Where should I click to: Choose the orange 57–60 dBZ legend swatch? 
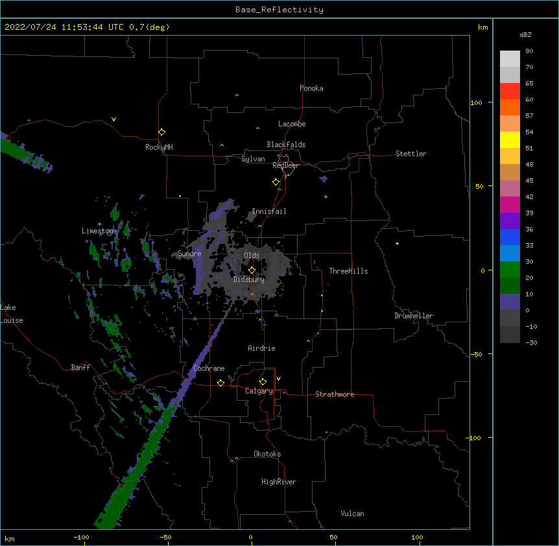510,107
